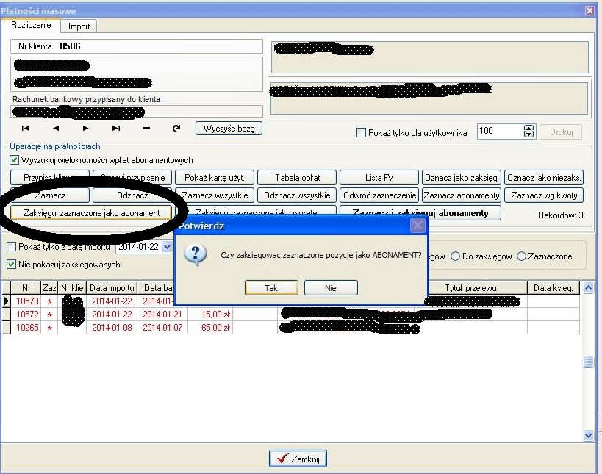Select the Zaznaczone radio button
Screen dimensions: 602x474
point(522,256)
